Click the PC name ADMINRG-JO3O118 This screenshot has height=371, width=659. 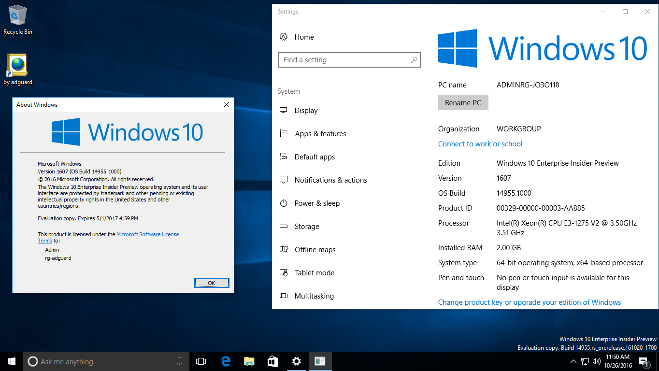528,85
